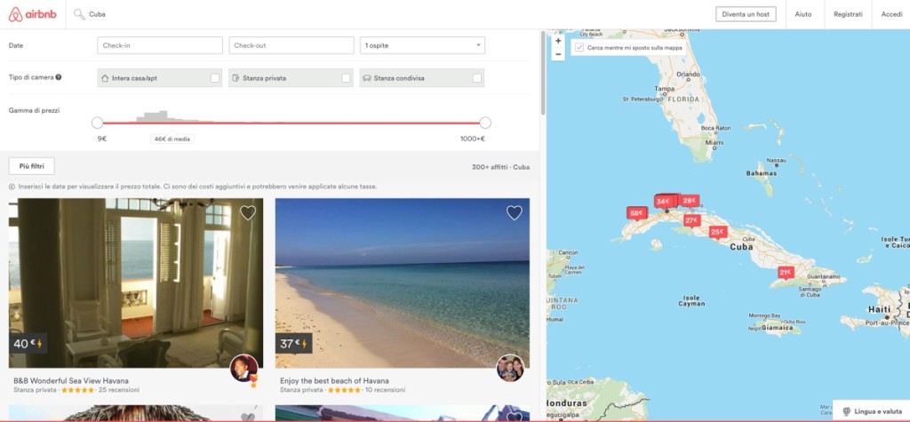The width and height of the screenshot is (910, 422).
Task: Click the 46€ di media label
Action: (172, 139)
